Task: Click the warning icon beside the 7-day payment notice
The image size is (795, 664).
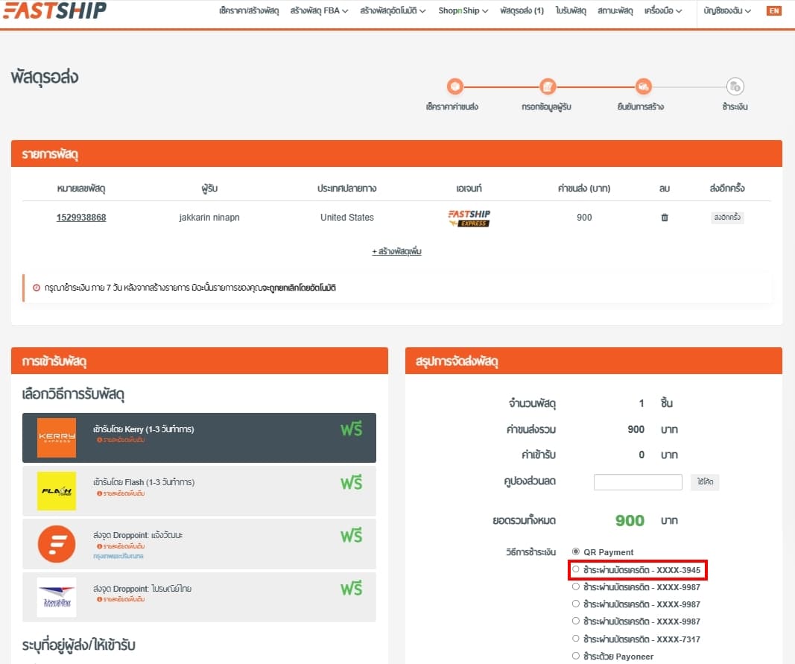Action: [x=37, y=288]
